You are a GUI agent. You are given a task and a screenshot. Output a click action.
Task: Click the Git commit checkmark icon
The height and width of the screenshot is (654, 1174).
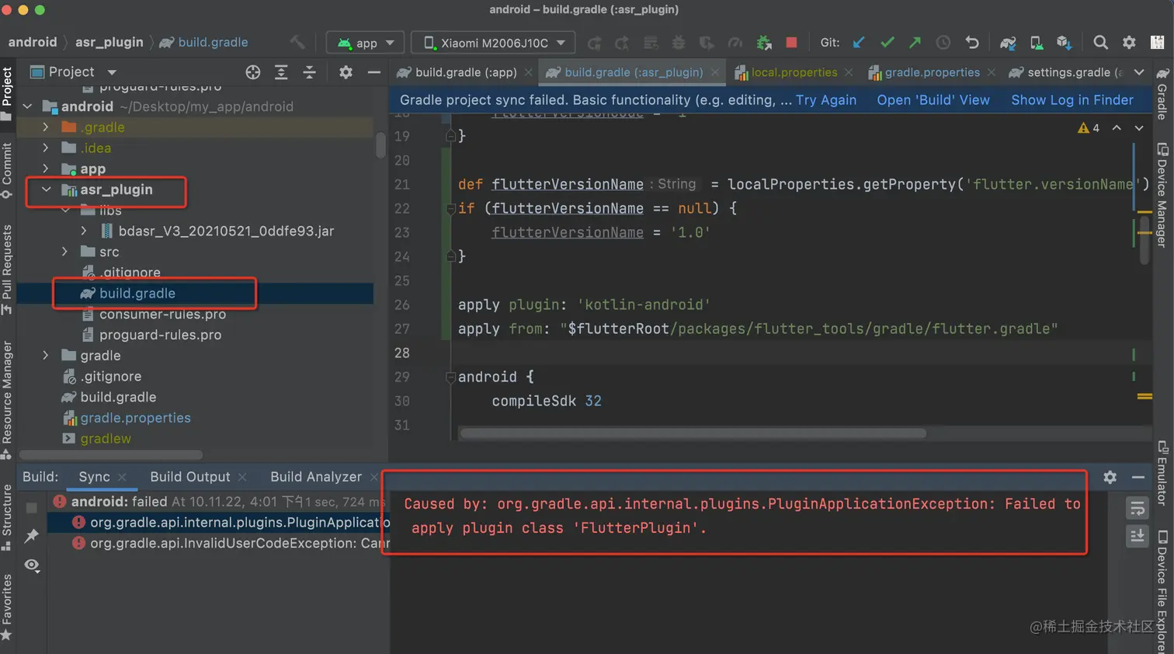click(x=887, y=43)
